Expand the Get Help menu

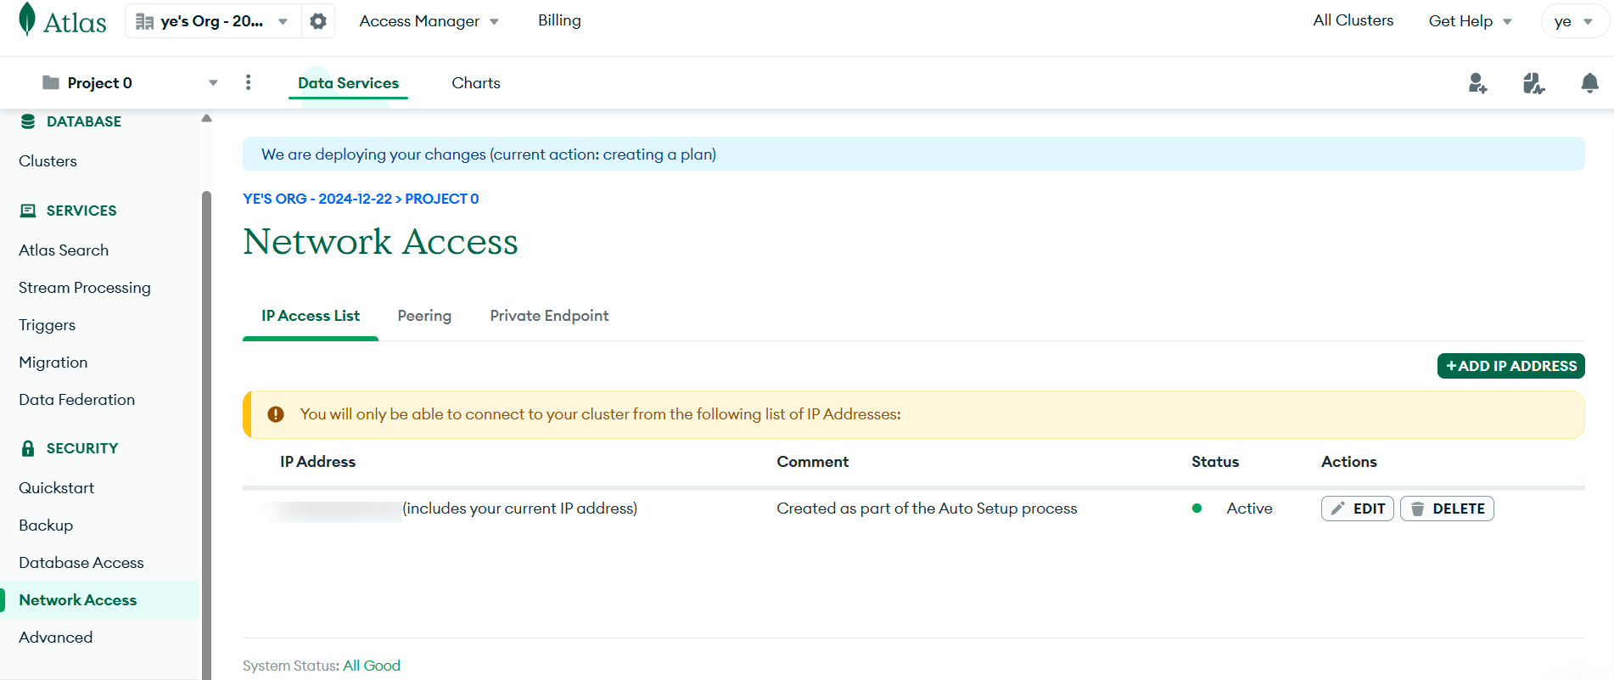pyautogui.click(x=1470, y=21)
